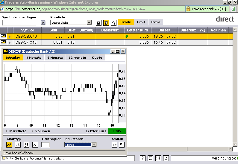This screenshot has height=164, width=238.
Task: Sort by Basiswert column header
Action: [x=110, y=30]
